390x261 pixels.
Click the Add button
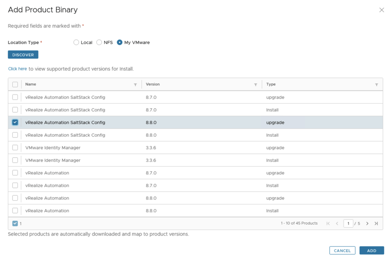[x=371, y=251]
